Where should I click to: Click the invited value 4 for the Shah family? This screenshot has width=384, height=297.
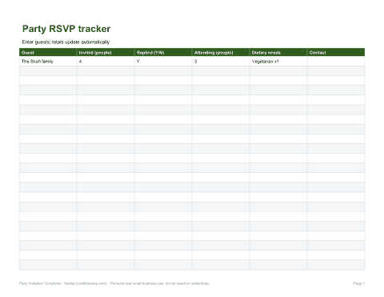point(106,61)
